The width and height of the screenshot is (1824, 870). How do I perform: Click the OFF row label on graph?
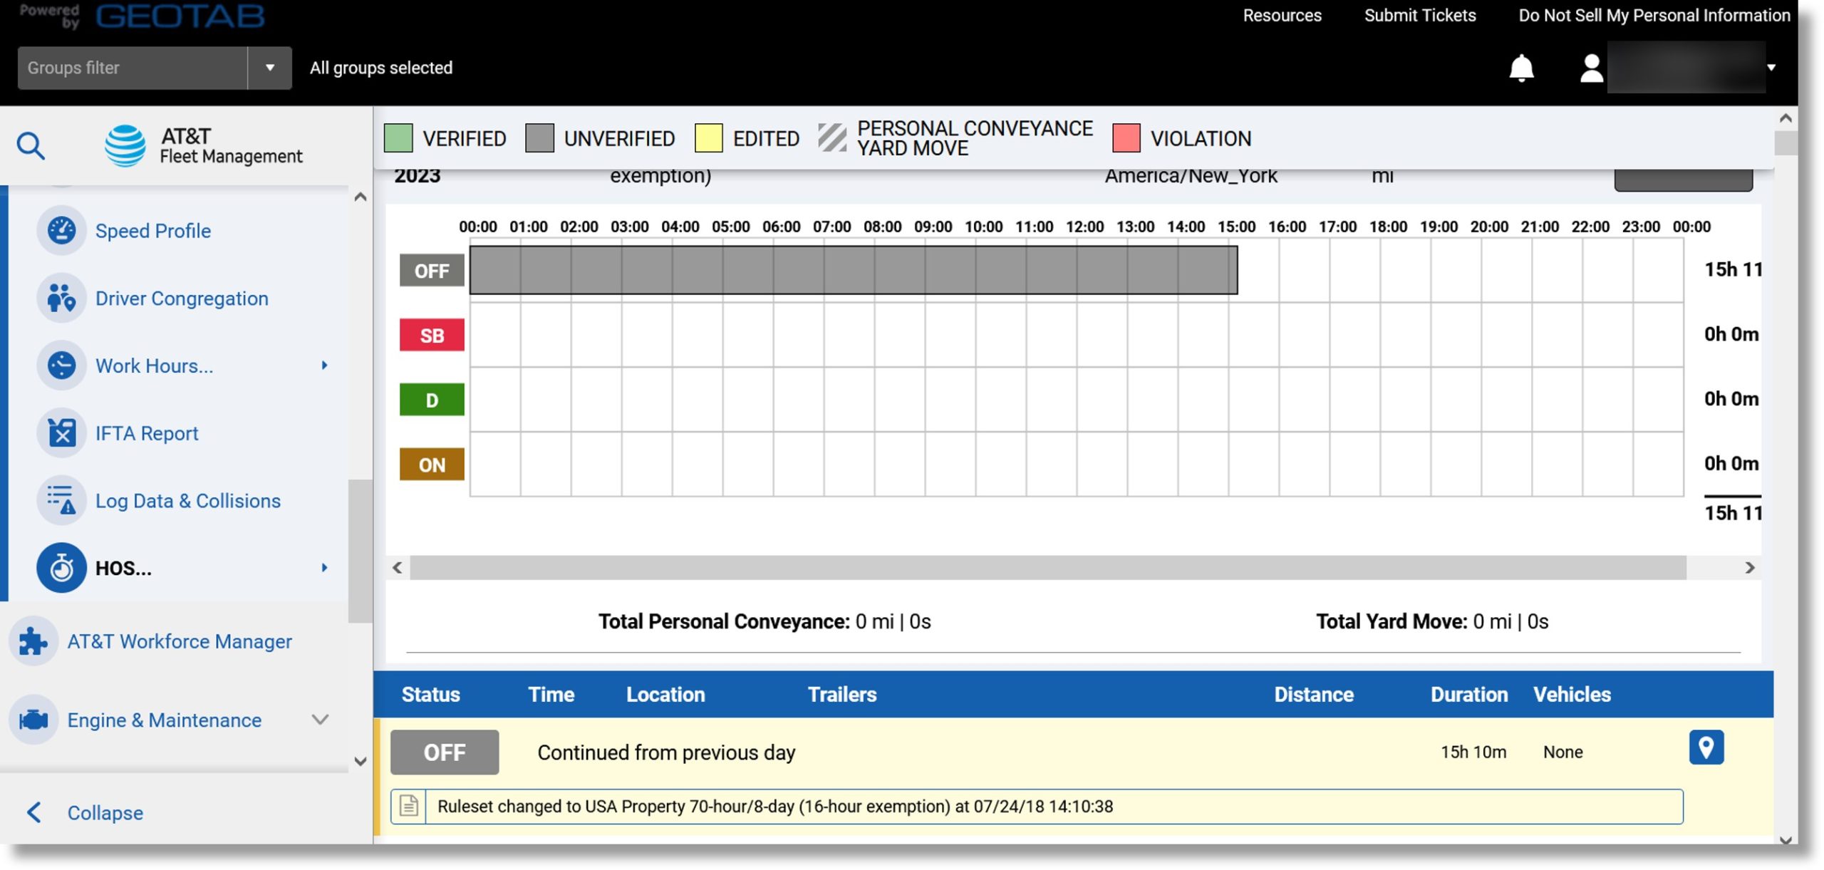pyautogui.click(x=432, y=271)
